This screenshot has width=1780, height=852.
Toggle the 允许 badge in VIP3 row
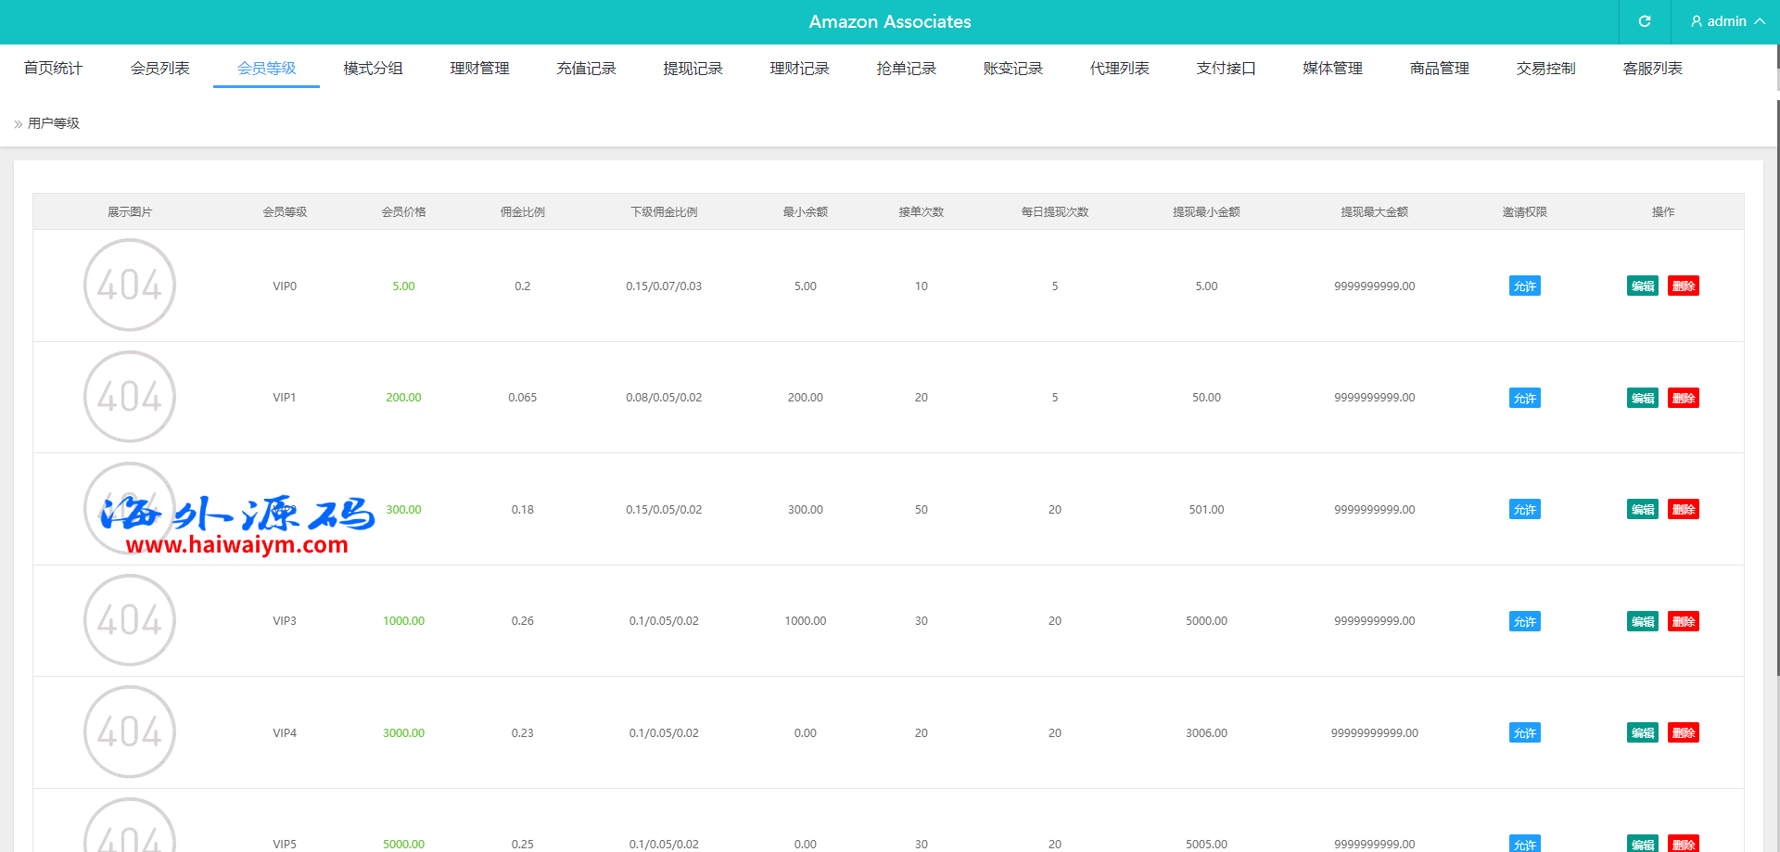tap(1524, 622)
